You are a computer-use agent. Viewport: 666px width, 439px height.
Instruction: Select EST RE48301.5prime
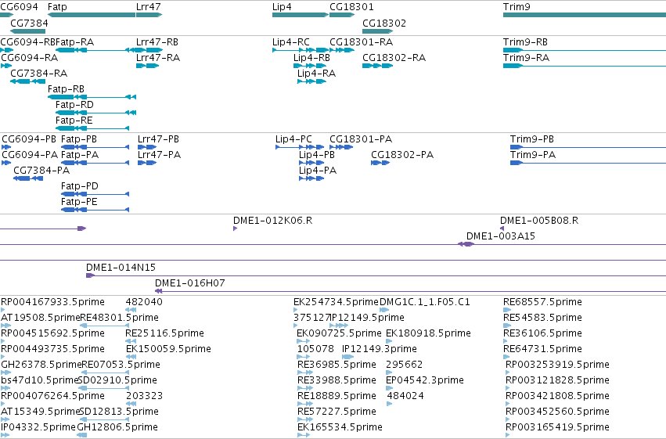[120, 318]
